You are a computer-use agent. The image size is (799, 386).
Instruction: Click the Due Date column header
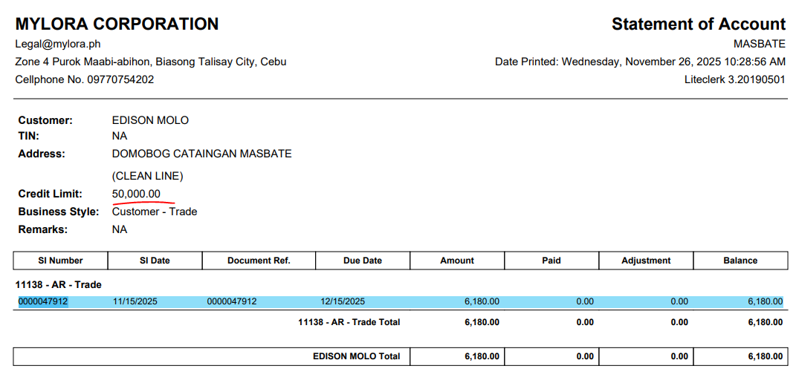click(x=363, y=261)
